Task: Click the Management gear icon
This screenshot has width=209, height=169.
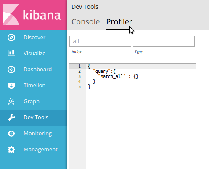Action: click(x=11, y=150)
